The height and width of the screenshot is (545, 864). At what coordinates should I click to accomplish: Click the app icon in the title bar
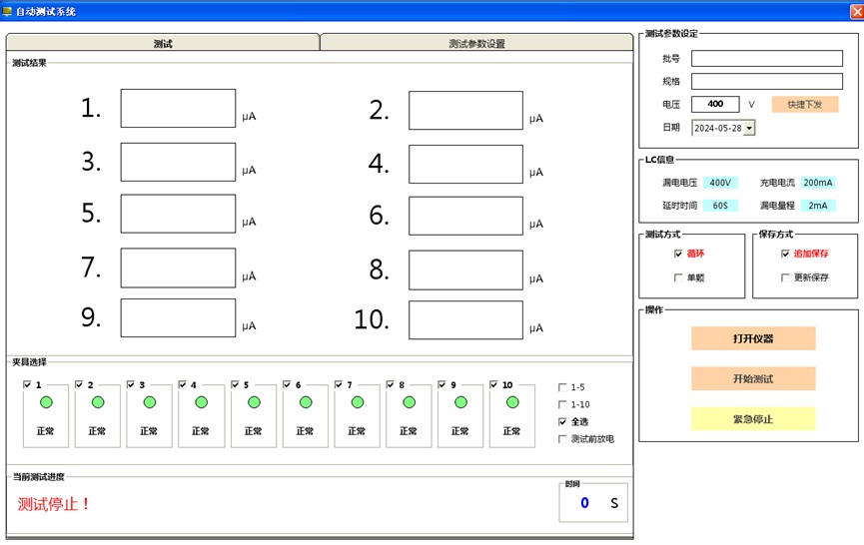pos(8,11)
